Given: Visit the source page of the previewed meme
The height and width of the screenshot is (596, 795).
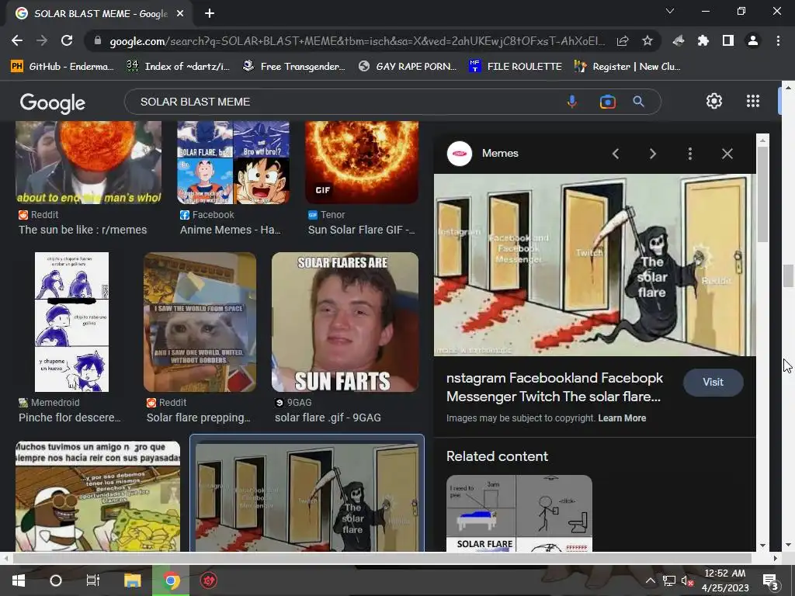Looking at the screenshot, I should coord(713,382).
